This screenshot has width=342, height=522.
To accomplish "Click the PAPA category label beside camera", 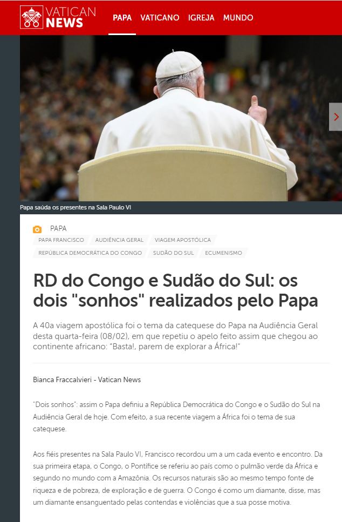I will [x=58, y=228].
